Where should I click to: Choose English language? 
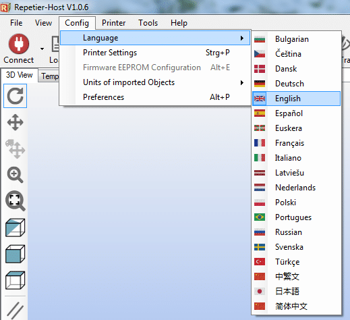click(x=296, y=99)
